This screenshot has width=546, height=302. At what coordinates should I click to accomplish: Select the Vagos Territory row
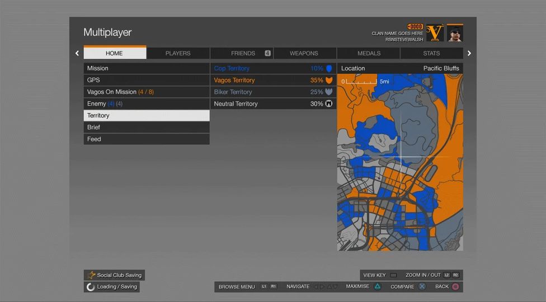(274, 81)
